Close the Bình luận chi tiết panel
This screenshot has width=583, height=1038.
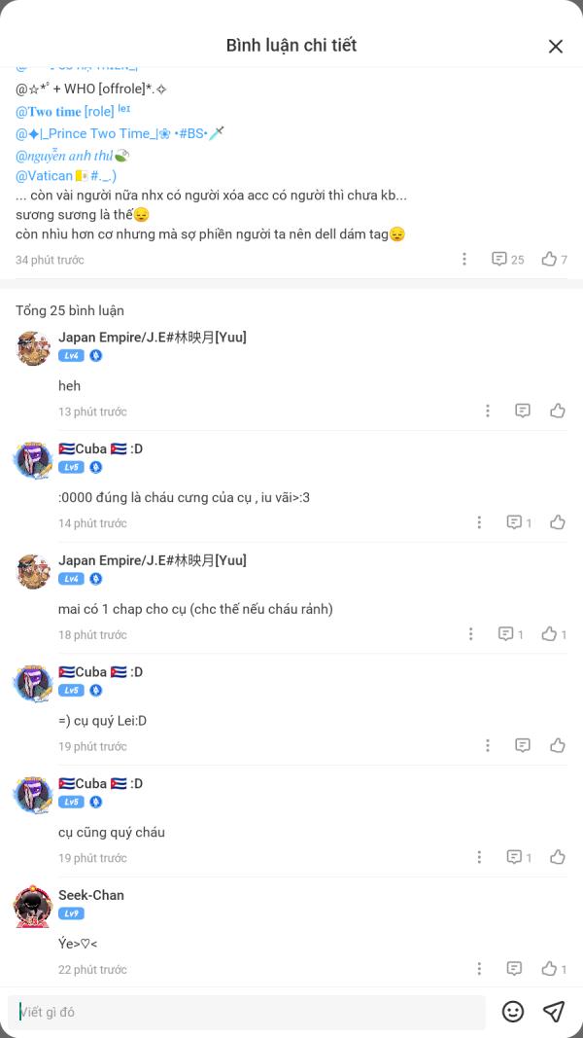[x=555, y=46]
